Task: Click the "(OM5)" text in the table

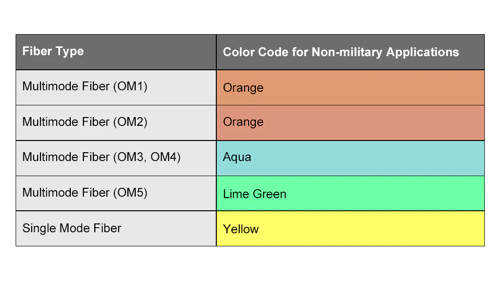Action: (130, 192)
